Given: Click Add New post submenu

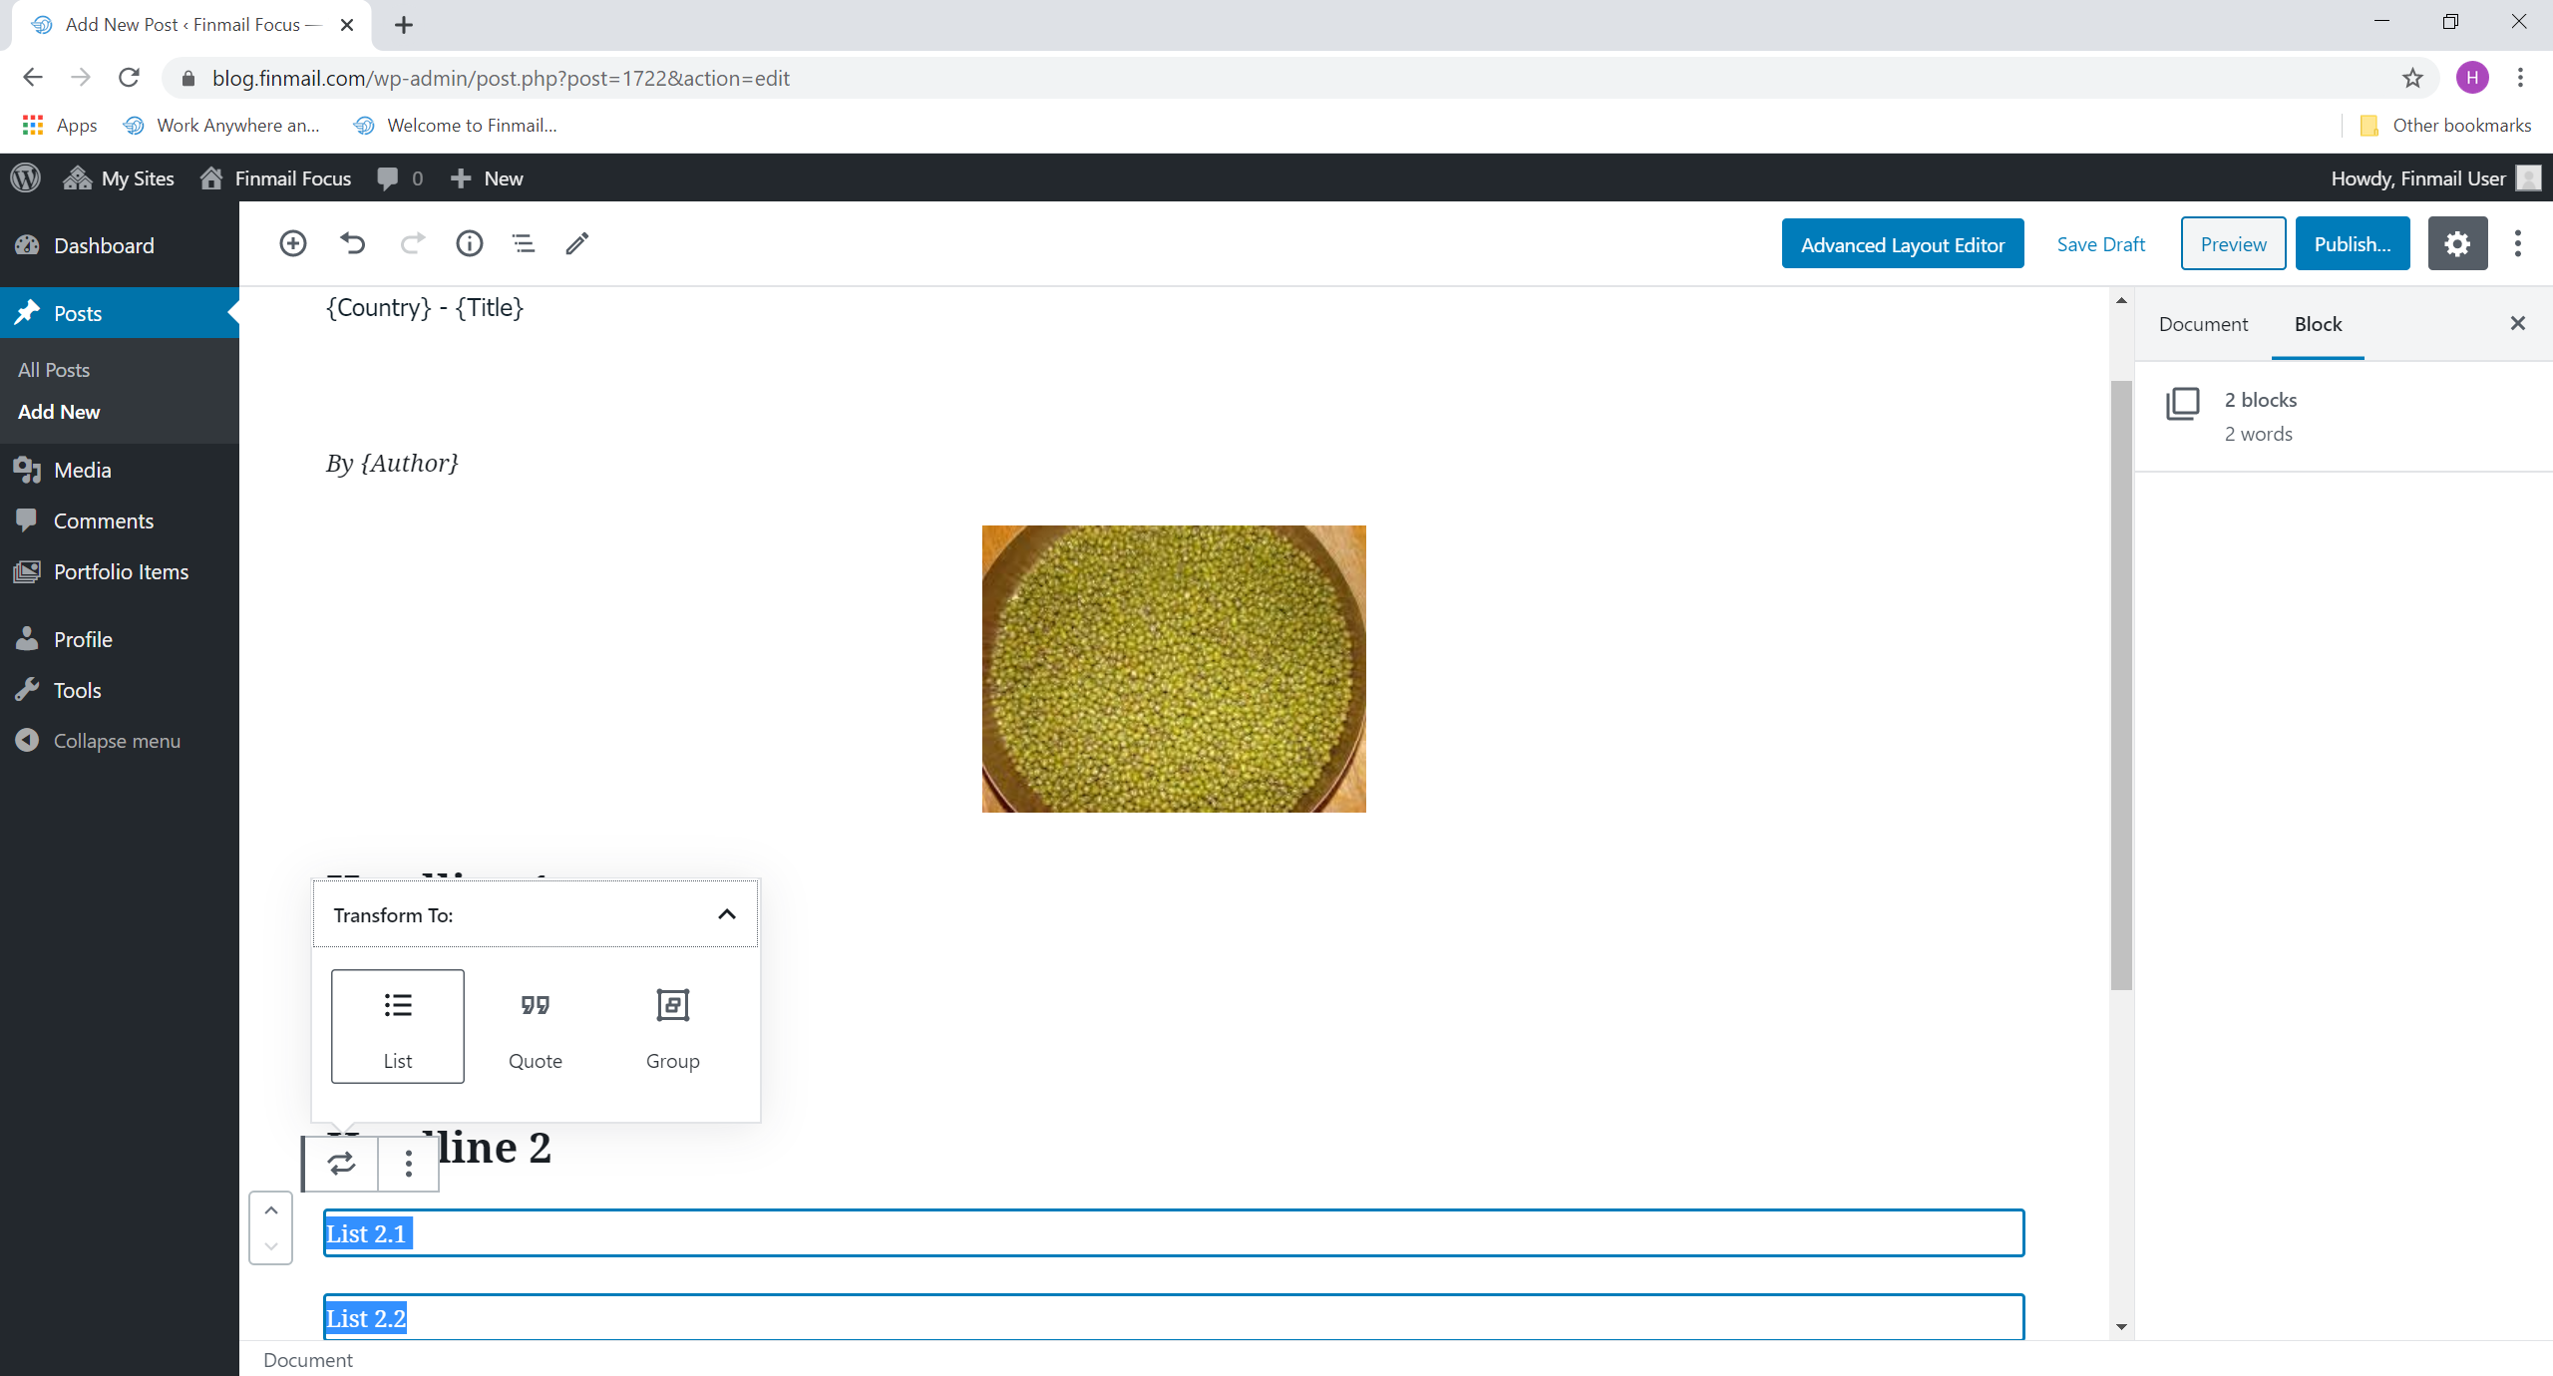Looking at the screenshot, I should (59, 412).
